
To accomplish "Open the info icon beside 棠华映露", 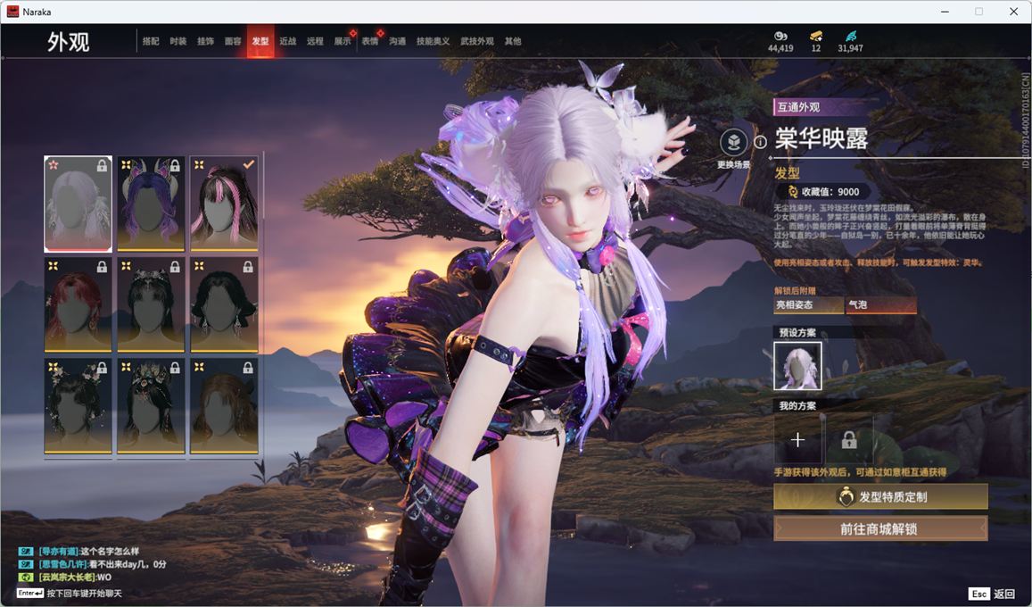I will coord(760,142).
